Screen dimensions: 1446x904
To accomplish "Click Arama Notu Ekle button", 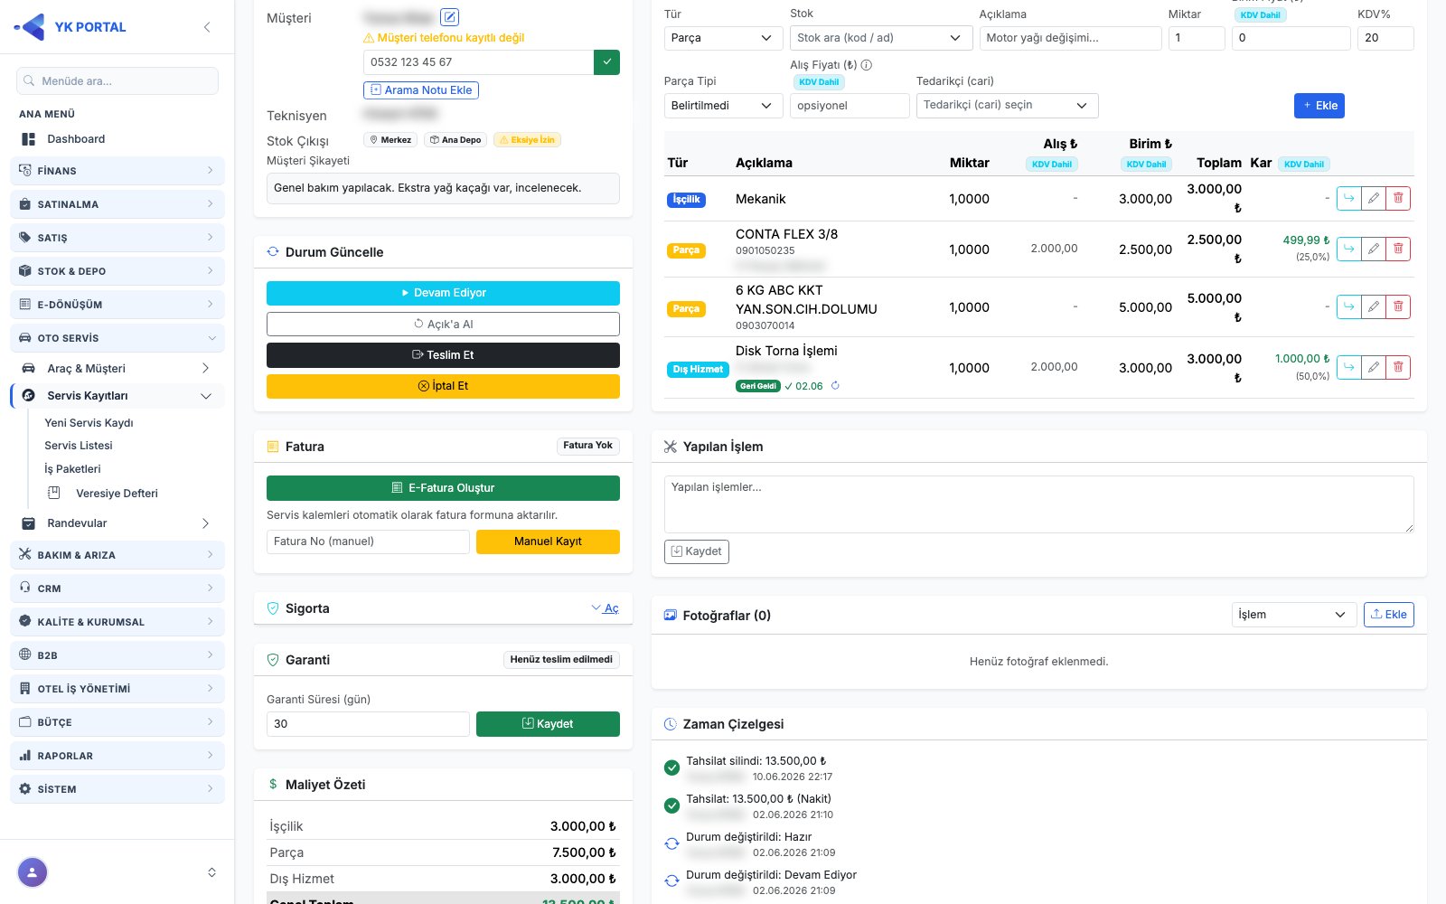I will point(421,90).
